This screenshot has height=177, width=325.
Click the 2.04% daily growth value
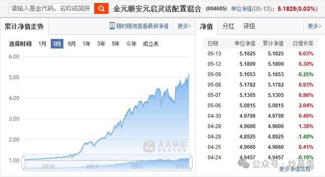(x=306, y=105)
